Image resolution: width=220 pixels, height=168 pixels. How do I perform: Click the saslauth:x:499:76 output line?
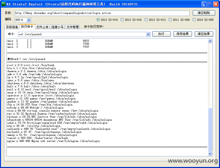[x=59, y=129]
